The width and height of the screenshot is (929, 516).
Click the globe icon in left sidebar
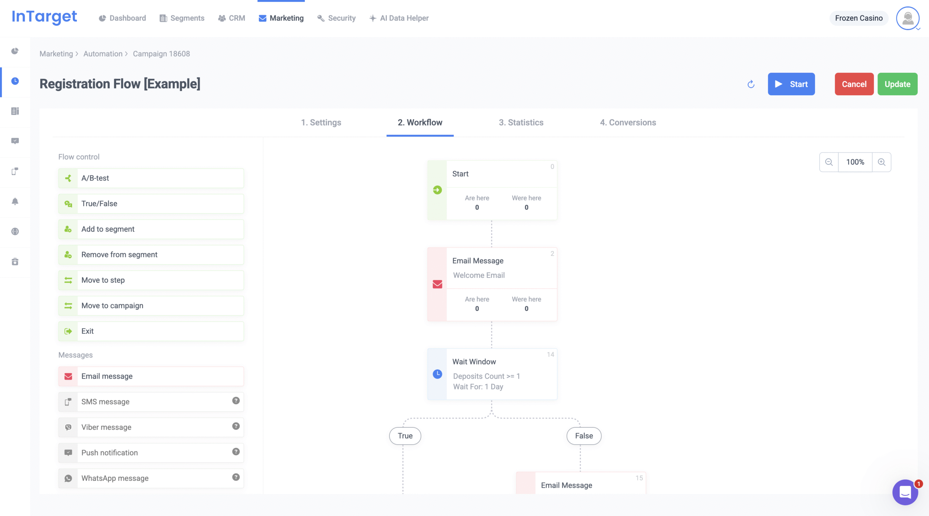(15, 232)
